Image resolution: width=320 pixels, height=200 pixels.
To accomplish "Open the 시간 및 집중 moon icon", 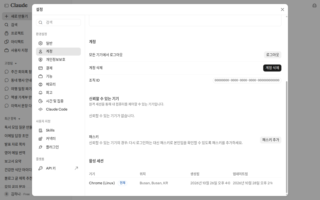I will pyautogui.click(x=40, y=101).
